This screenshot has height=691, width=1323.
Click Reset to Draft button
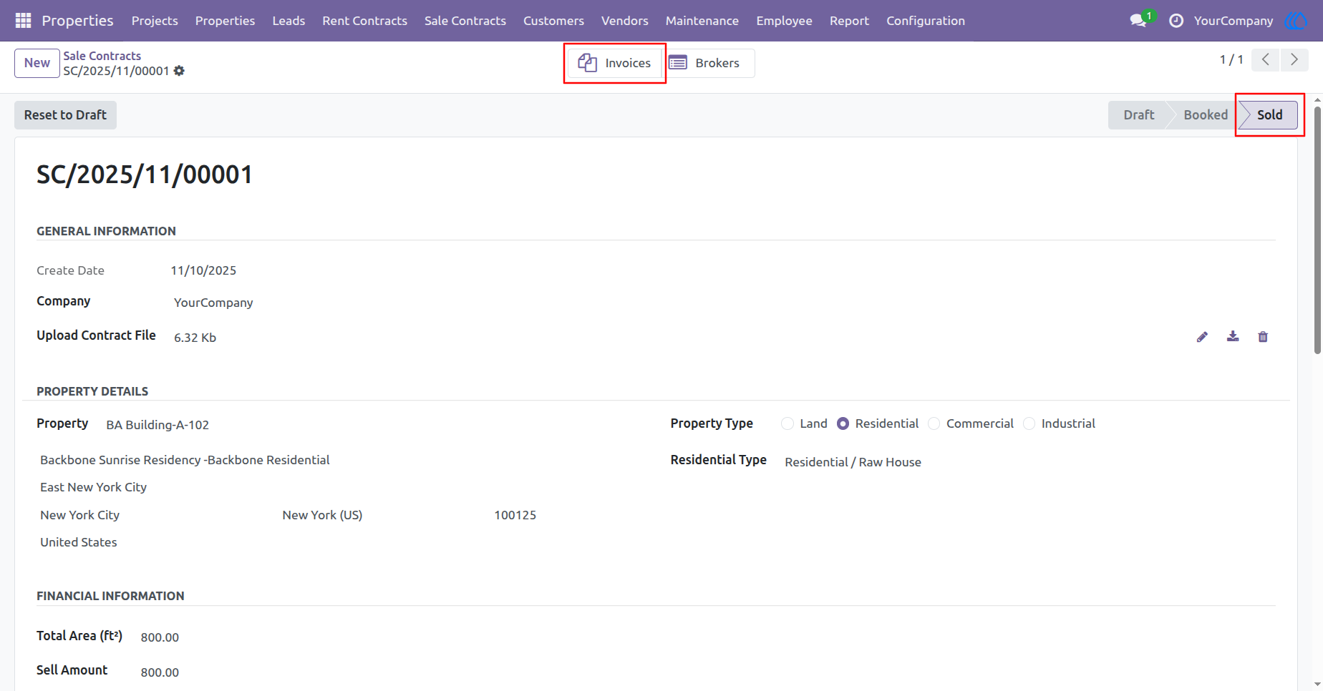65,115
